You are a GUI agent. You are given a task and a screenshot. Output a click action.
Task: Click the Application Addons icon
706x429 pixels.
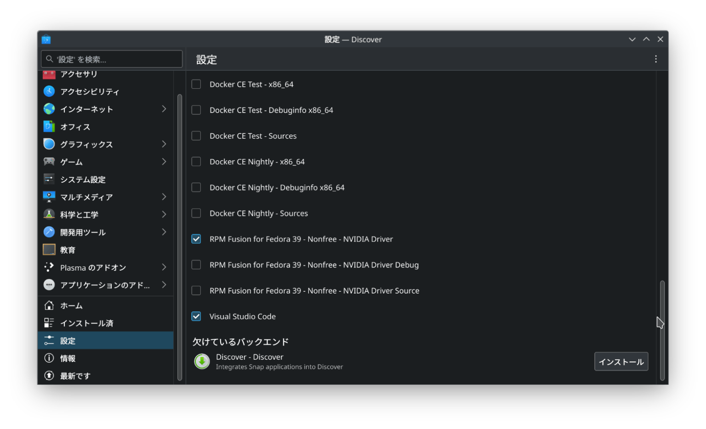(49, 285)
